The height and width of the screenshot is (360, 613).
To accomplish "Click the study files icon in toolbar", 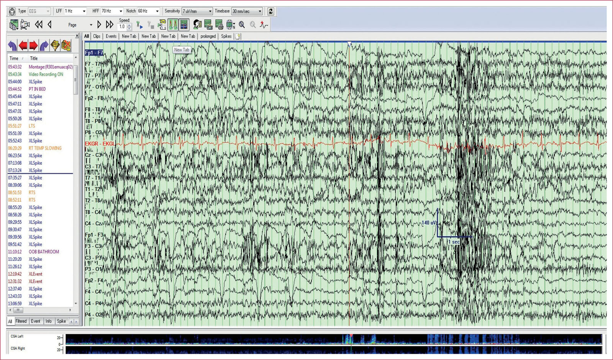I will click(14, 25).
